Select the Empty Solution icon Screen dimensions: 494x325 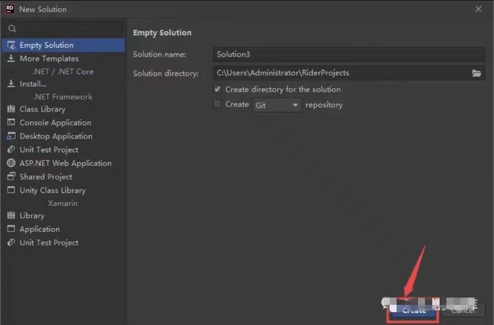tap(11, 45)
